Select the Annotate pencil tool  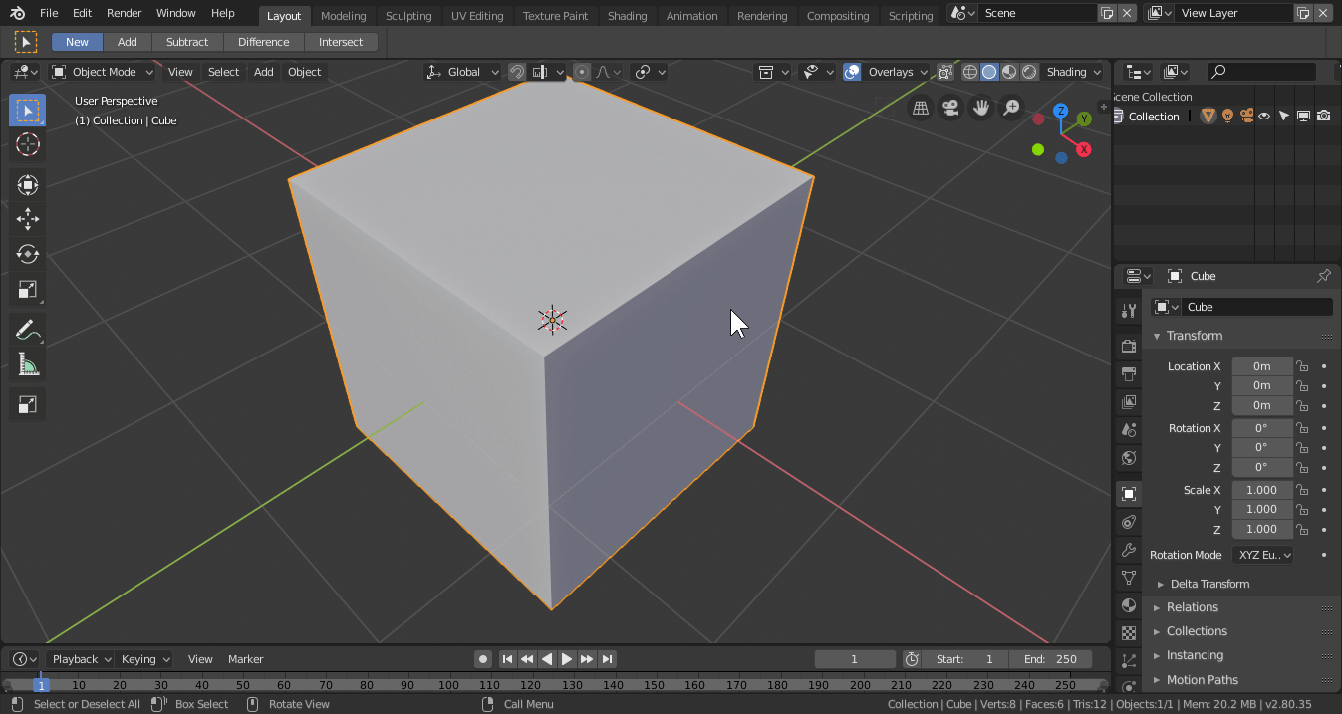28,330
